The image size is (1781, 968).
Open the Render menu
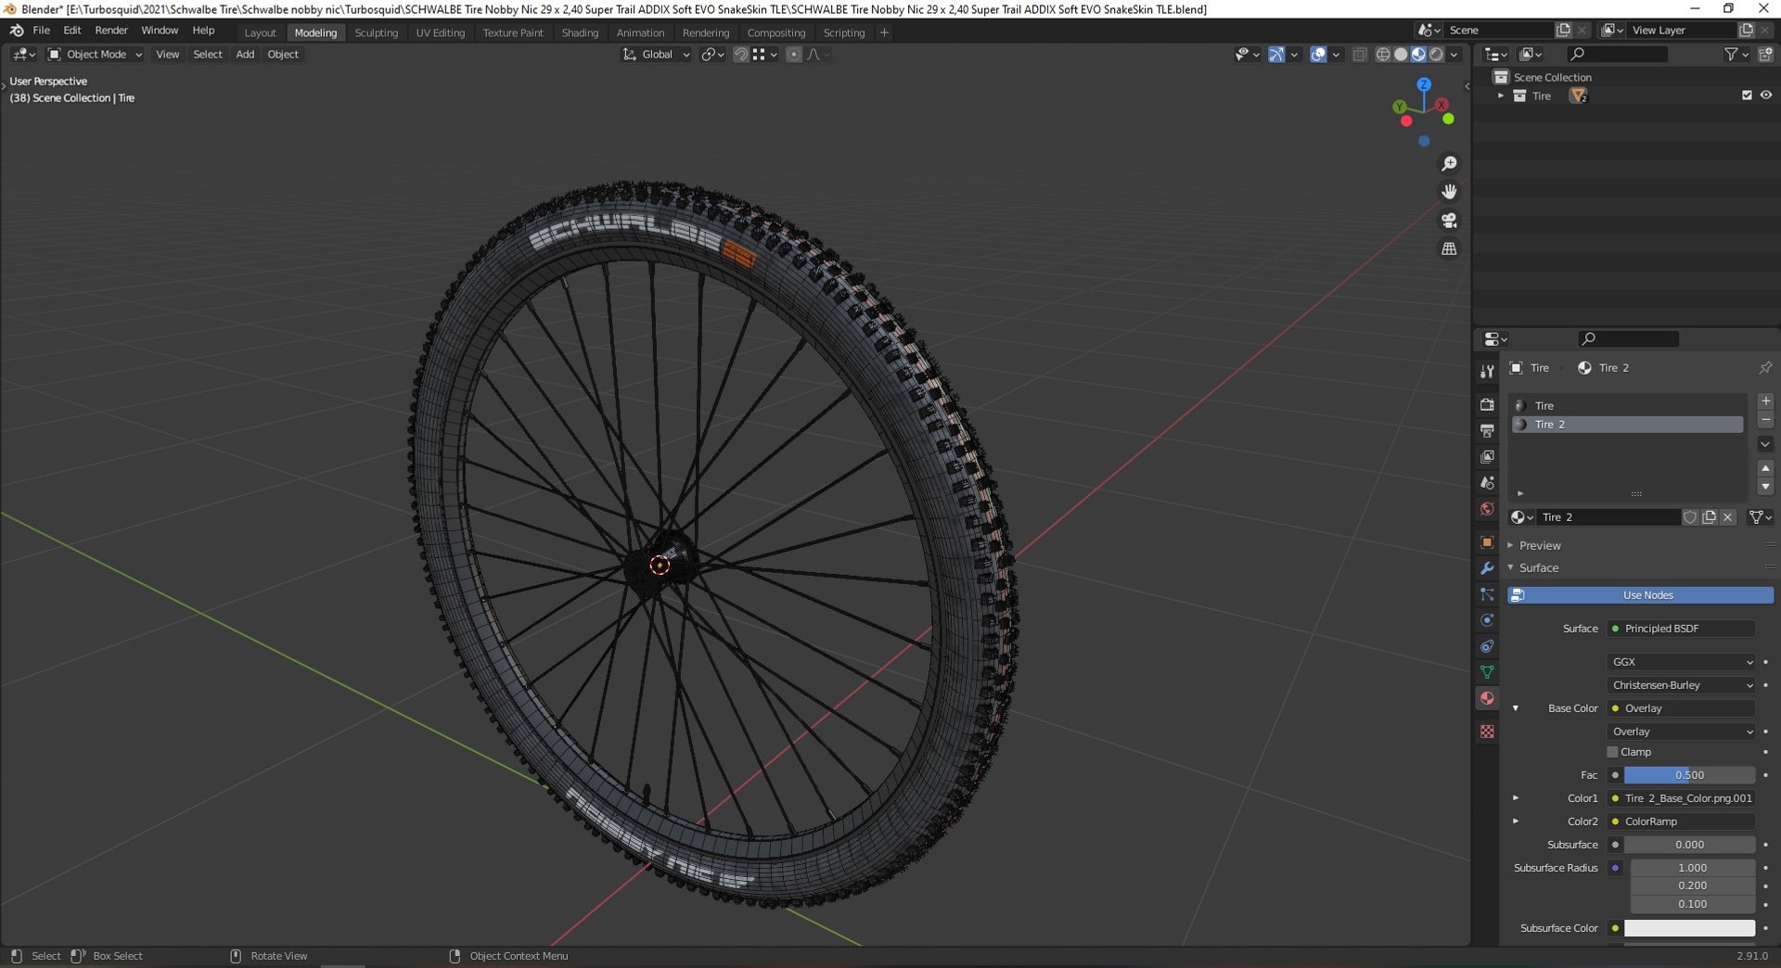pyautogui.click(x=111, y=31)
